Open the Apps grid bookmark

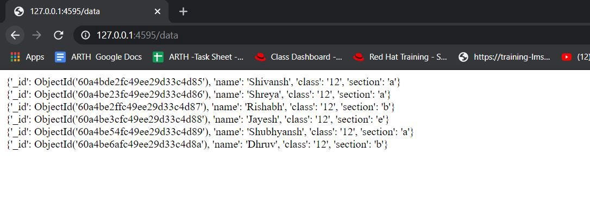[x=27, y=57]
